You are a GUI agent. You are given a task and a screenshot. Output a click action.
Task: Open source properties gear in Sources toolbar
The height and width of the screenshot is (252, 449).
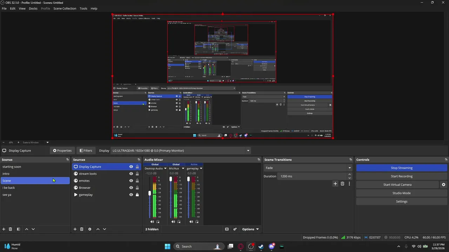click(x=90, y=229)
